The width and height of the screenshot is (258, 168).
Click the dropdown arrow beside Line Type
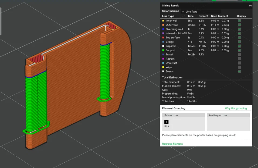[x=183, y=12]
